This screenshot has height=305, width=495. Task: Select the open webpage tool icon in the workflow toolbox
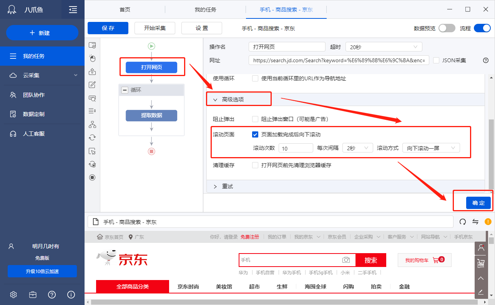[92, 45]
